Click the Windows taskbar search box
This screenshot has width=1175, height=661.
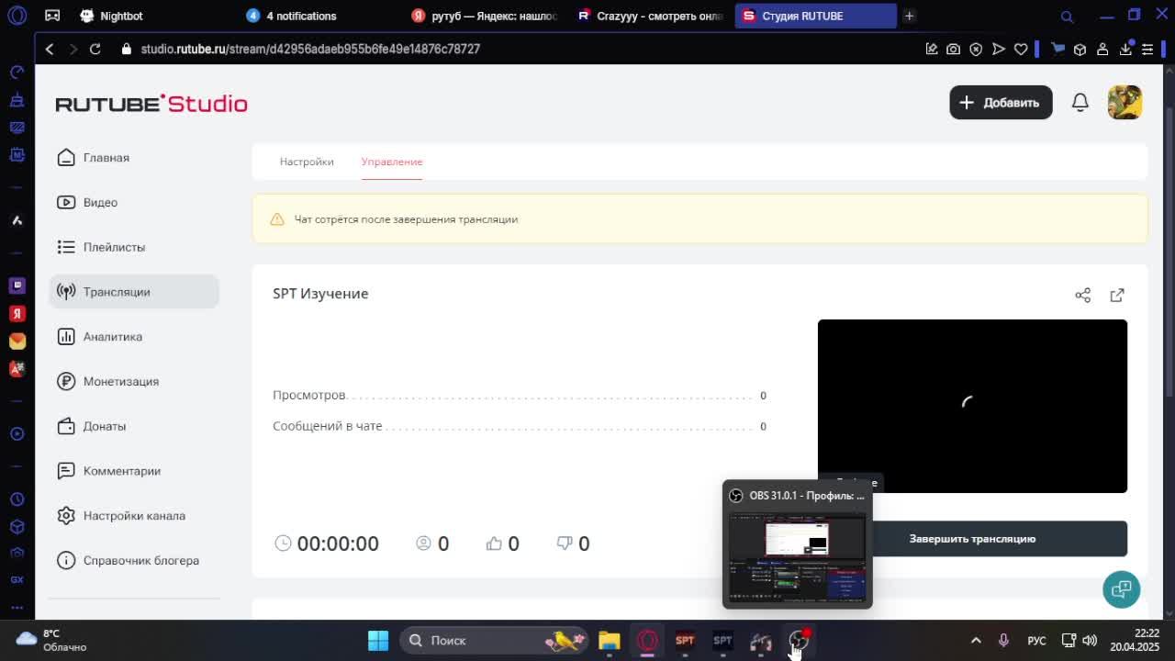pos(496,641)
